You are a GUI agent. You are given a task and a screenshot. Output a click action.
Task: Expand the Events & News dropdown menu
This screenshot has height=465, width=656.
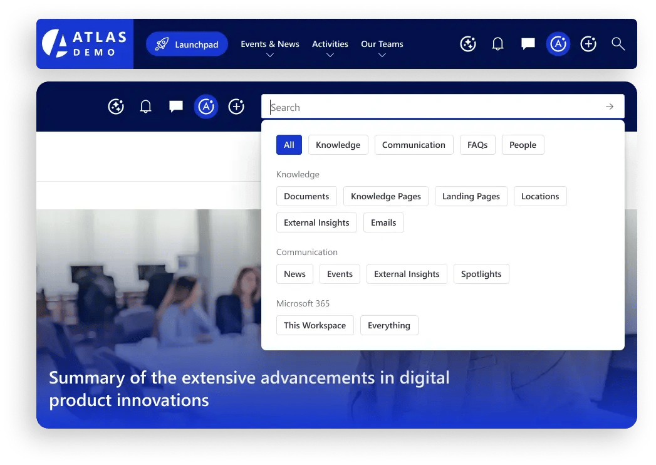(270, 48)
